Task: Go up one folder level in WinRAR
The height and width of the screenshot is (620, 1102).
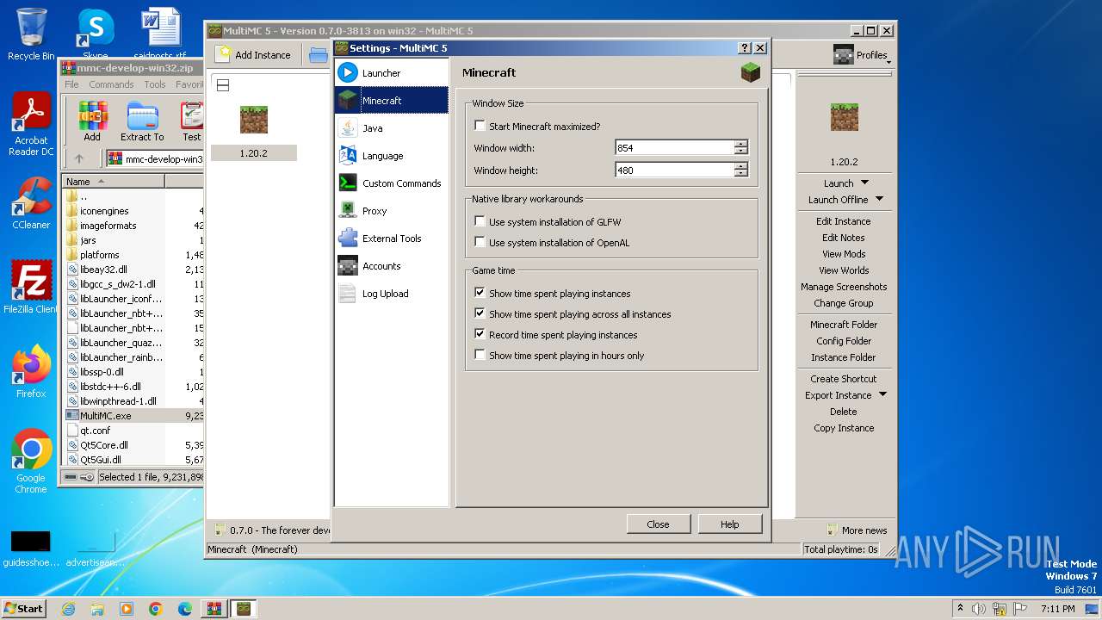Action: 79,158
